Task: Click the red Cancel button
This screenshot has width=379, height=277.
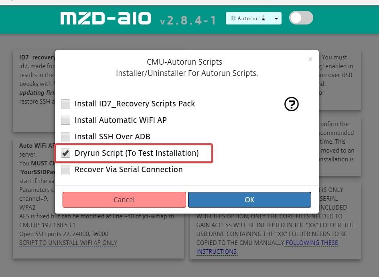Action: [x=124, y=200]
